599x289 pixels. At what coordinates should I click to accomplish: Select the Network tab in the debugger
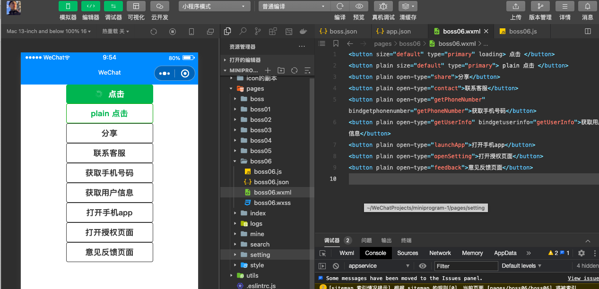point(440,253)
